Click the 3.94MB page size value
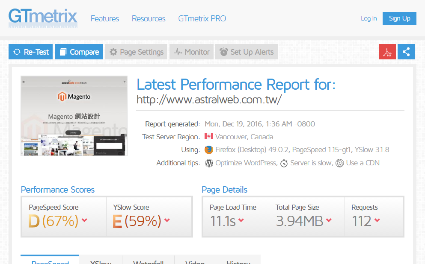425x264 pixels. [300, 221]
